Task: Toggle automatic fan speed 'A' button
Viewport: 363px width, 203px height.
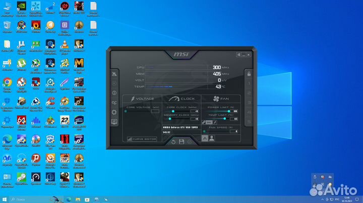Action: tap(205, 138)
